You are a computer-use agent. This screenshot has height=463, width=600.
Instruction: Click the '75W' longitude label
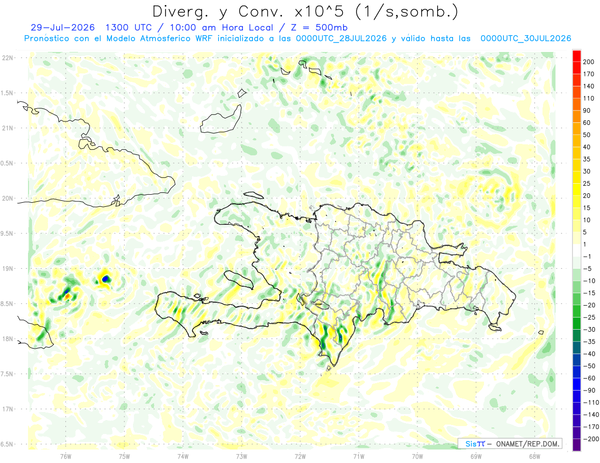[x=124, y=456]
